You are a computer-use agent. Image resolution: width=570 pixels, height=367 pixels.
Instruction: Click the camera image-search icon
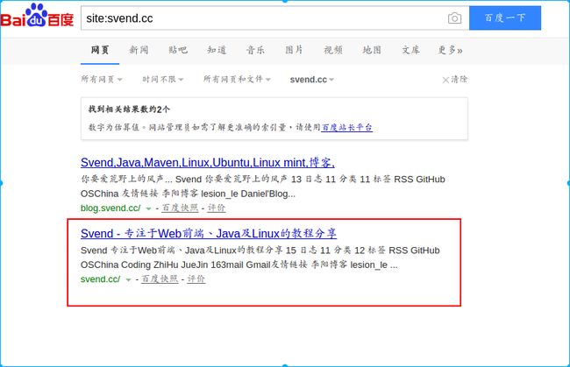tap(454, 18)
